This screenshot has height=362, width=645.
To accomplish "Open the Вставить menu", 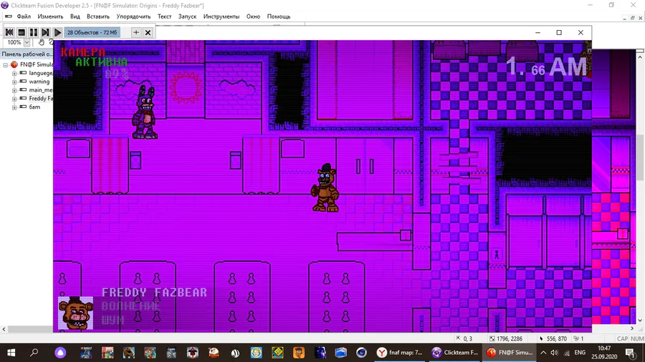I will click(x=98, y=16).
